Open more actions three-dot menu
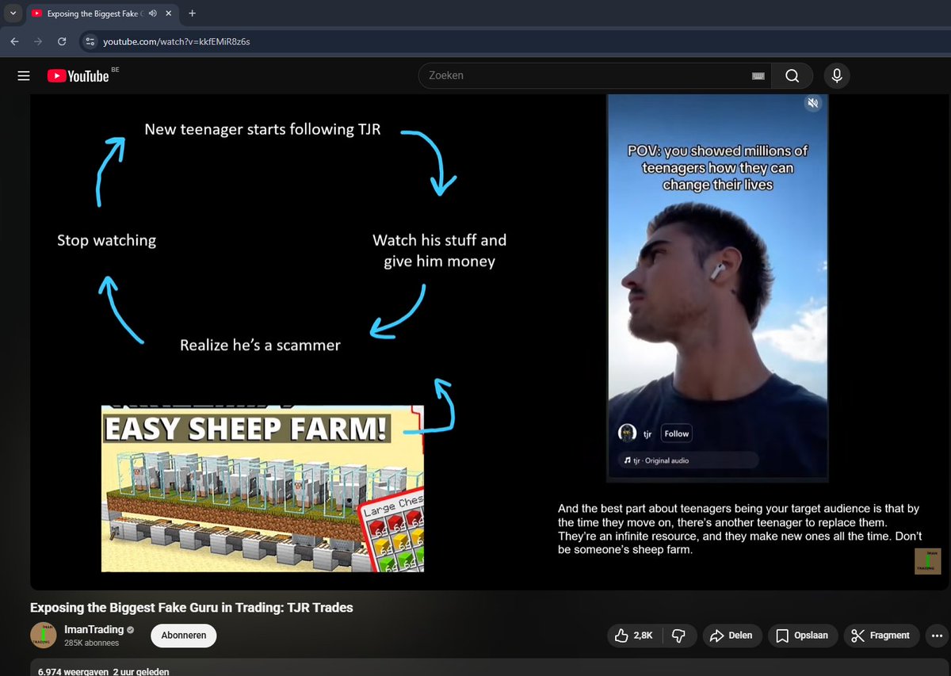 (x=937, y=636)
